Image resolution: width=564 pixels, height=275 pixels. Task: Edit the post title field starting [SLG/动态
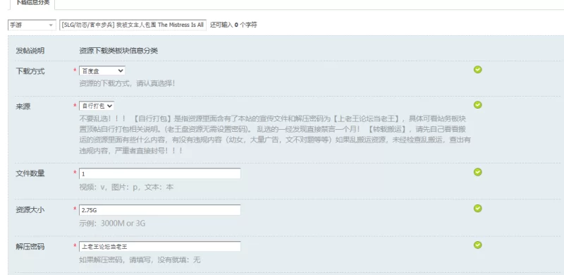click(133, 25)
